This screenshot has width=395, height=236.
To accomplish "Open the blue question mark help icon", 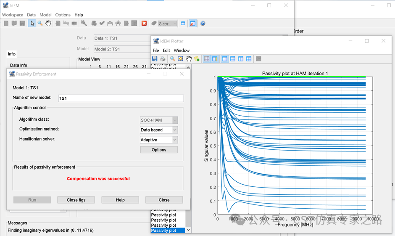I will [203, 24].
